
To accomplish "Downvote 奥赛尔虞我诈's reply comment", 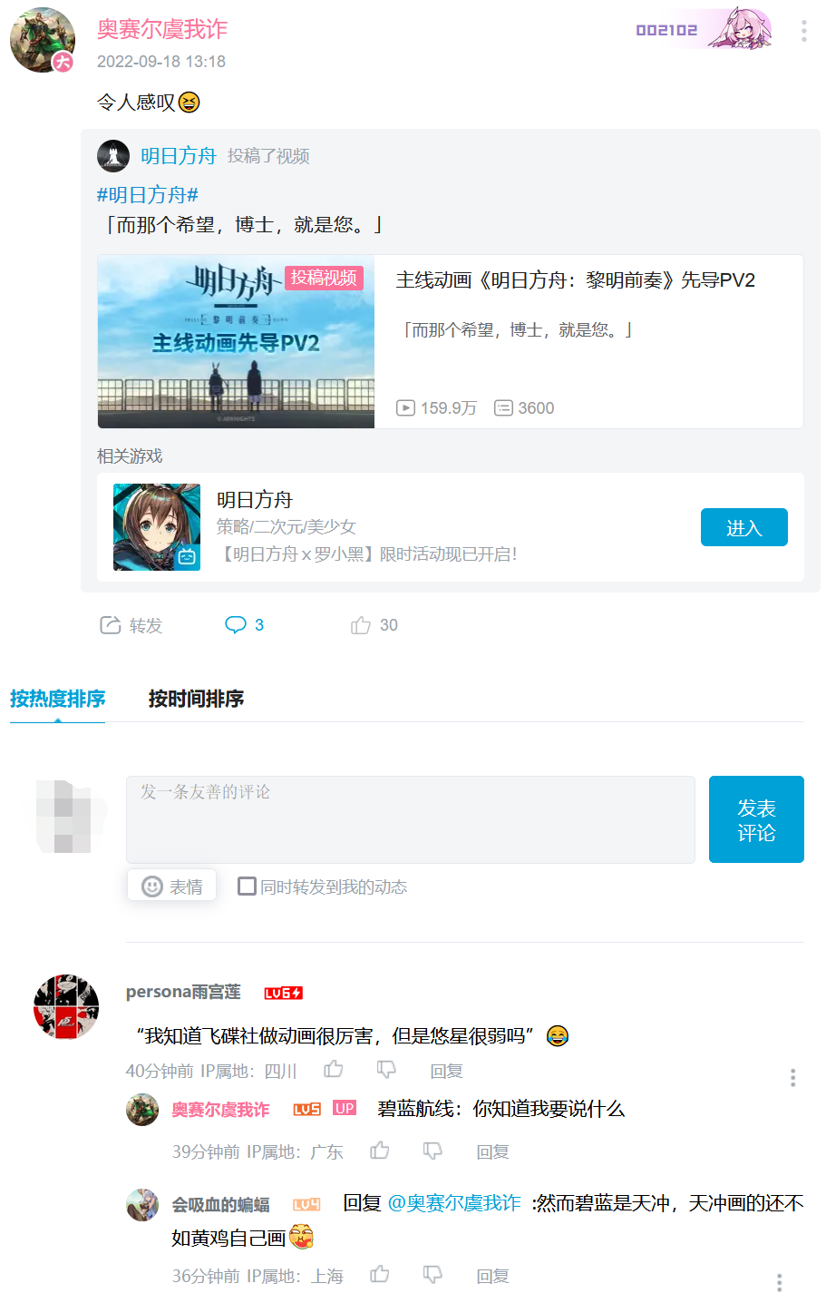I will [x=432, y=1151].
